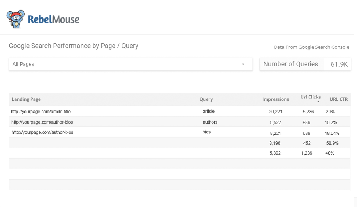Click the 50.9% URL CTR value
Viewport: 357px width, 207px height.
332,143
